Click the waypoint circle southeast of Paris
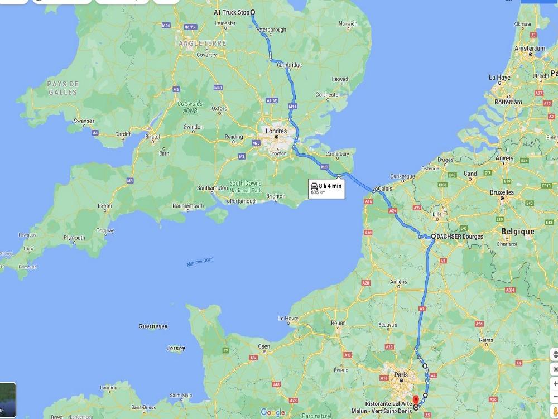The height and width of the screenshot is (419, 558). pos(425,395)
